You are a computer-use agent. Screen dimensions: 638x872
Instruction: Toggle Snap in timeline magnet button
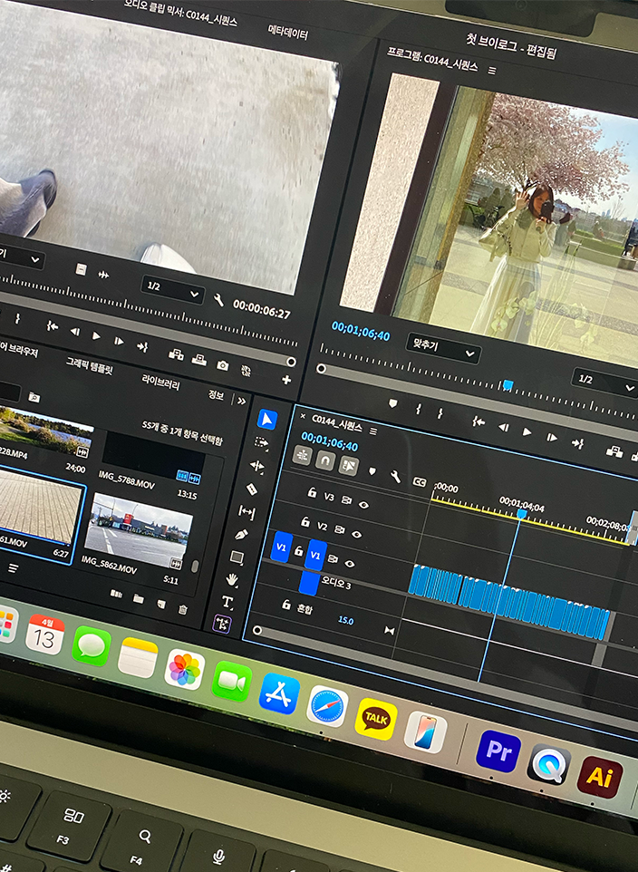click(x=325, y=460)
